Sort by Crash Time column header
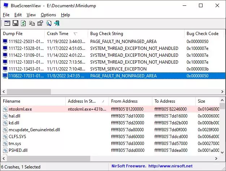 66,34
